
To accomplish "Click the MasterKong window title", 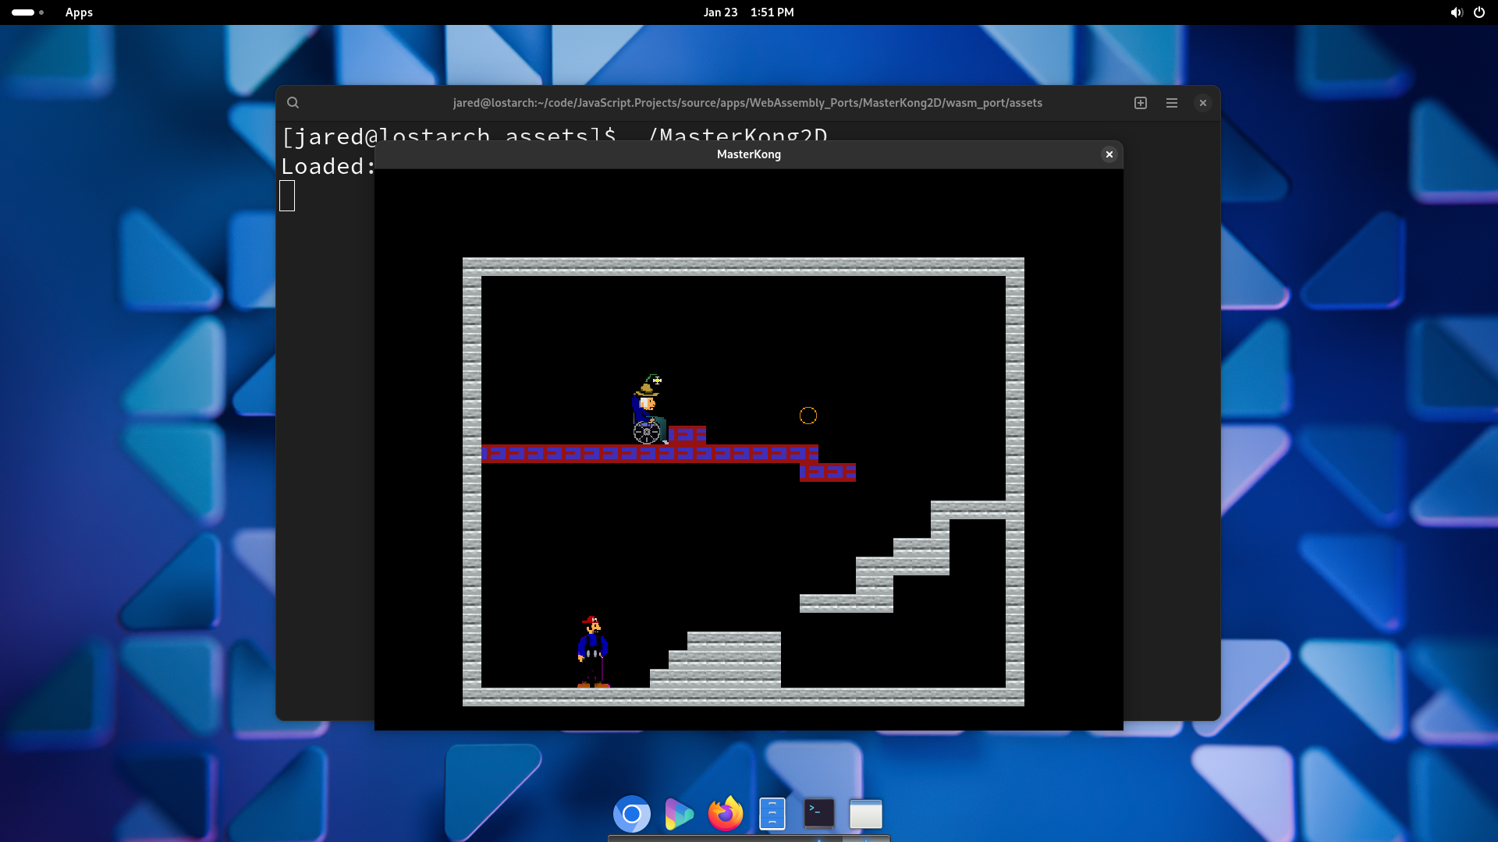I will click(749, 154).
